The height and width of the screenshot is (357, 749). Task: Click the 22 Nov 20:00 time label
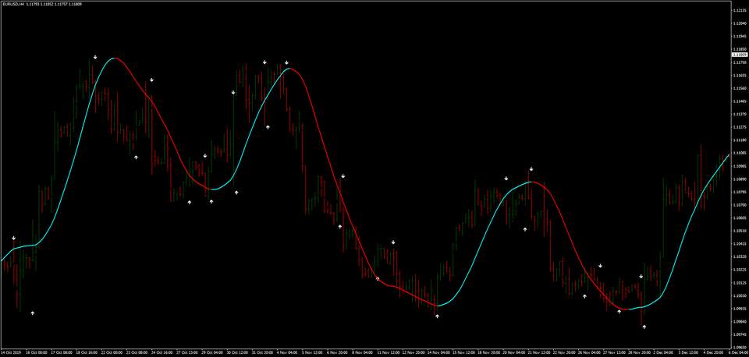(564, 352)
